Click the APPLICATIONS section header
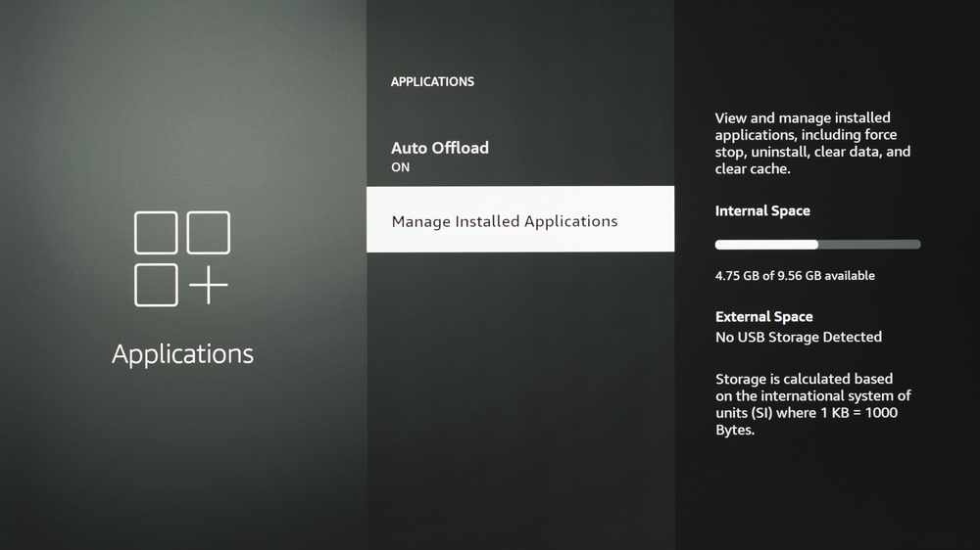 (x=432, y=81)
